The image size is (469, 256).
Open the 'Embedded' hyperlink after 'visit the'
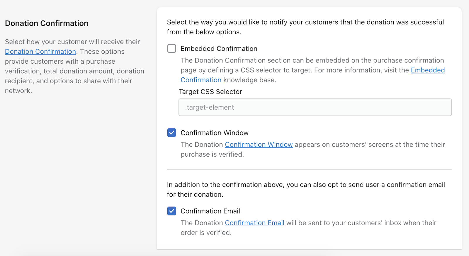pyautogui.click(x=428, y=70)
